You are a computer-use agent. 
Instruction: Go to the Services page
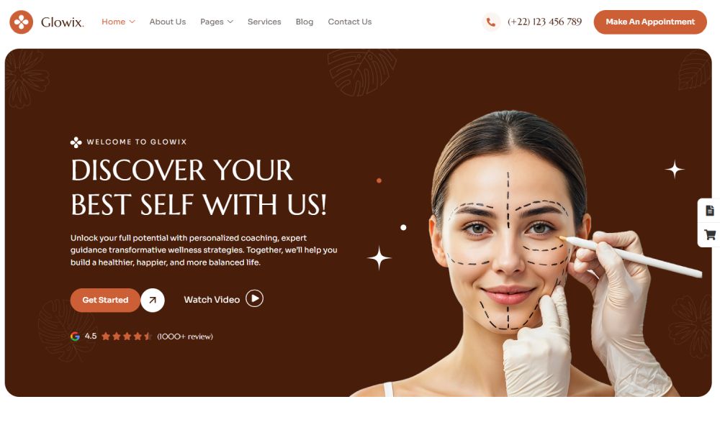(x=264, y=22)
